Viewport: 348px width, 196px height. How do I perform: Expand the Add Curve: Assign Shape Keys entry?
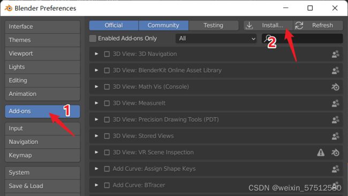(x=96, y=169)
